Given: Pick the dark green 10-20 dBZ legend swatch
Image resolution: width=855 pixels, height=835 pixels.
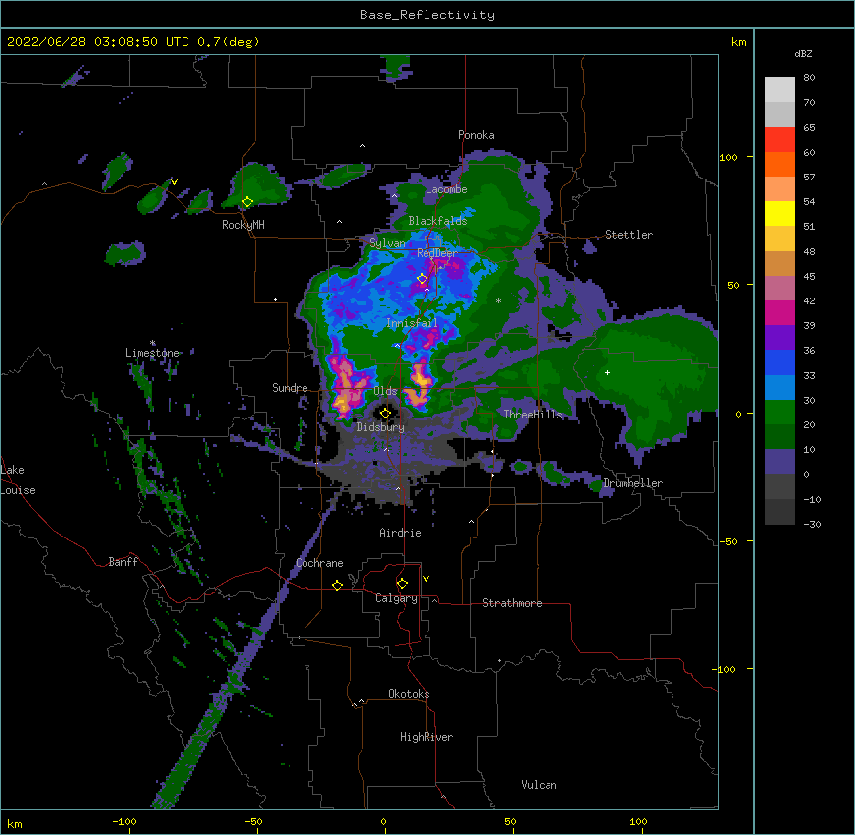Looking at the screenshot, I should (x=780, y=437).
